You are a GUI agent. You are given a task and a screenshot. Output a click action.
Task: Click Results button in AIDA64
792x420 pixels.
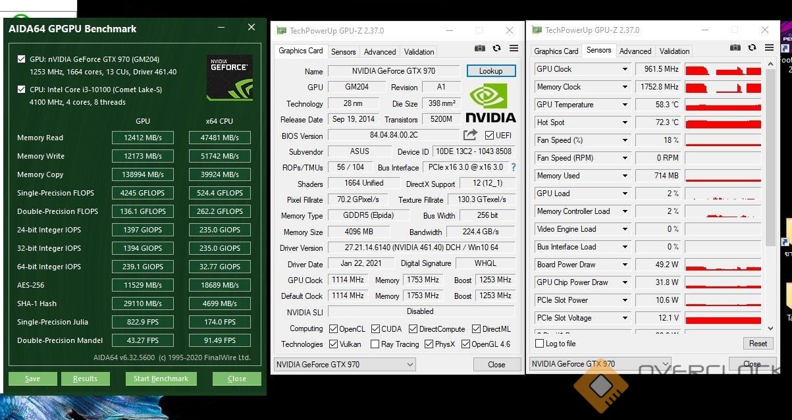pos(85,379)
